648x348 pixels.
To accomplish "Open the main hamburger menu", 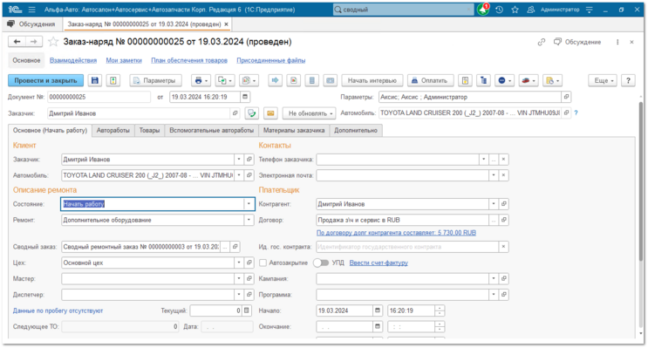I will pos(31,10).
